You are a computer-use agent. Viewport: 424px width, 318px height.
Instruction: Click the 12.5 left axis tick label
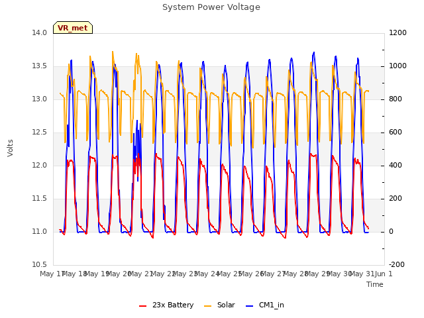click(40, 132)
